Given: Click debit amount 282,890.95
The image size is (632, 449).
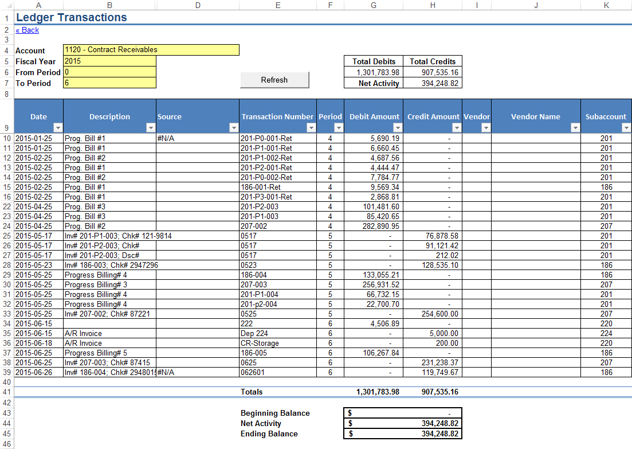Looking at the screenshot, I should coord(374,227).
